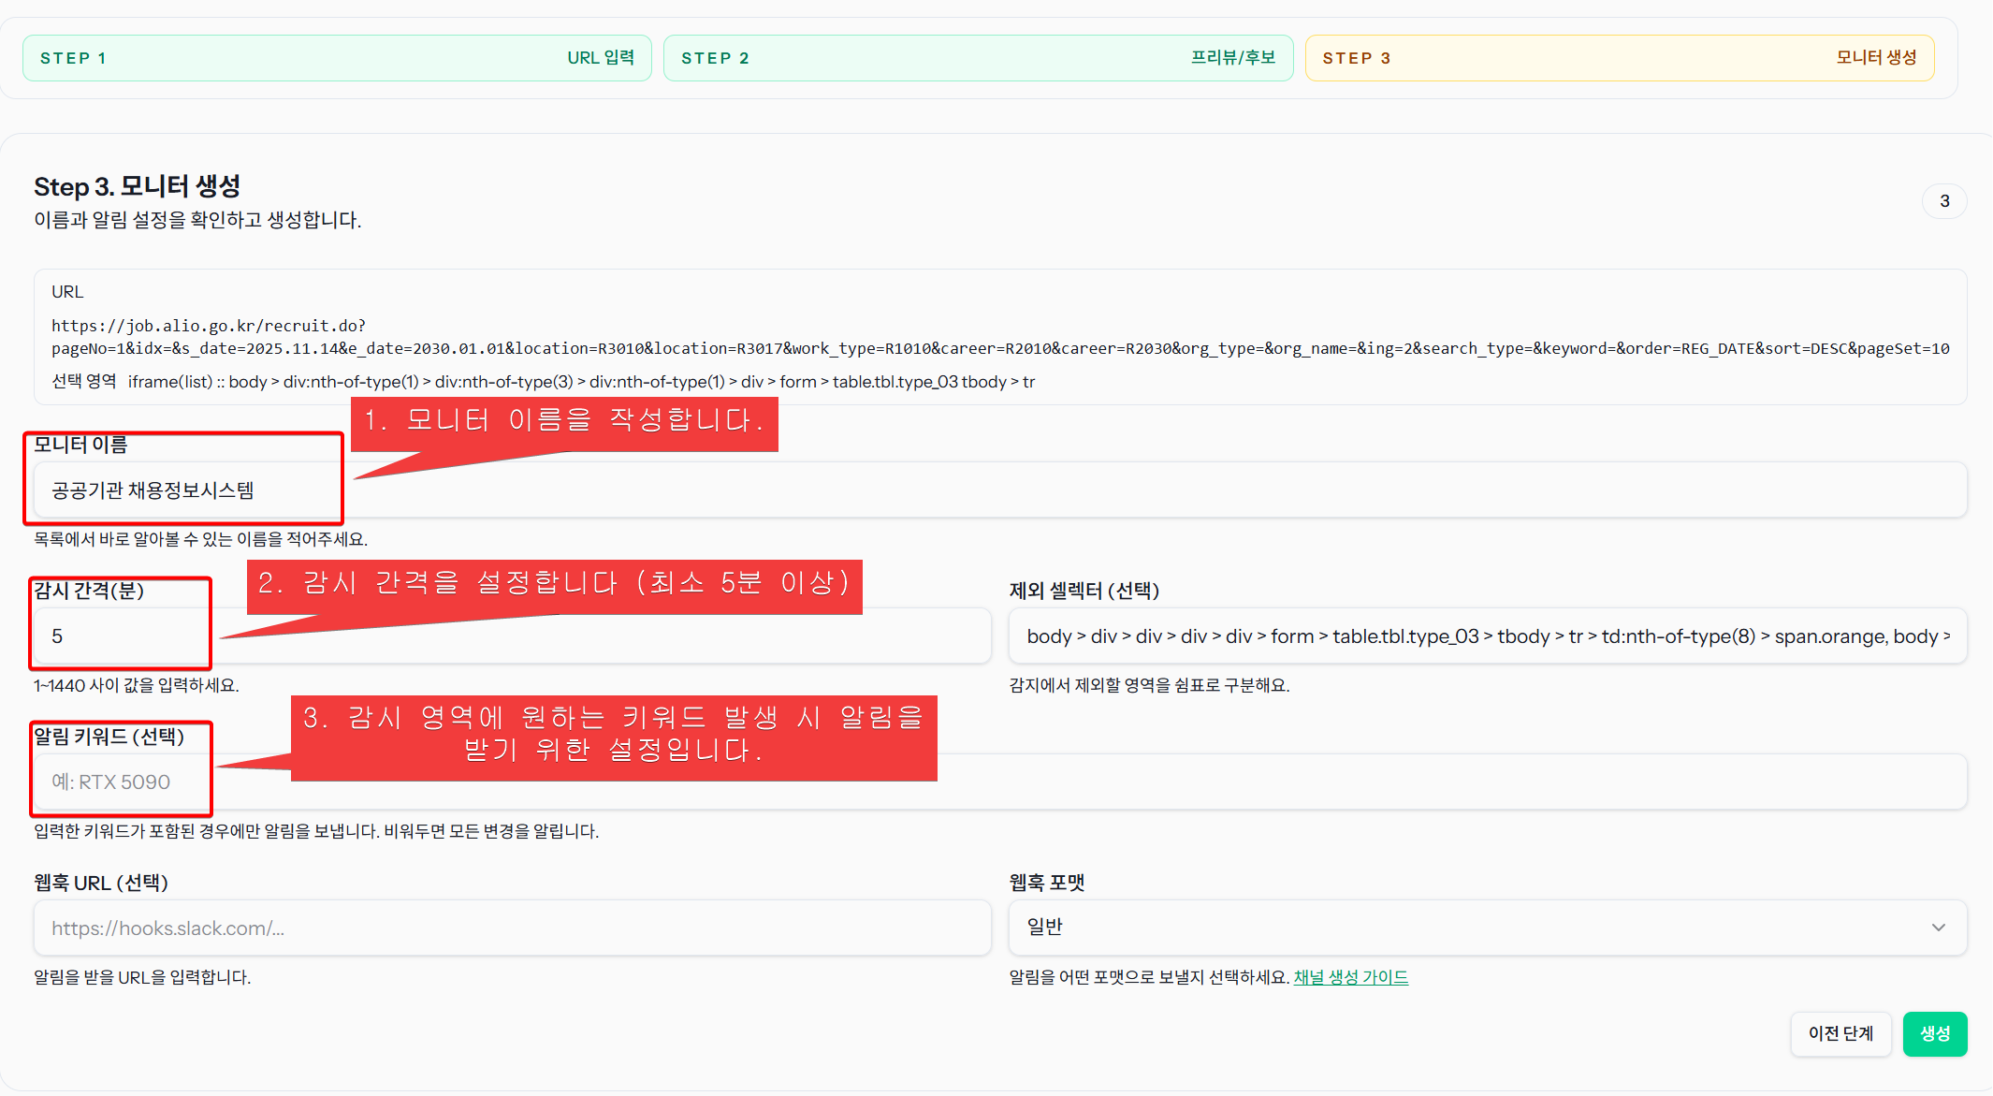Viewport: 1993px width, 1096px height.
Task: Click the Step 3. 모니터 생성 heading
Action: tap(138, 186)
